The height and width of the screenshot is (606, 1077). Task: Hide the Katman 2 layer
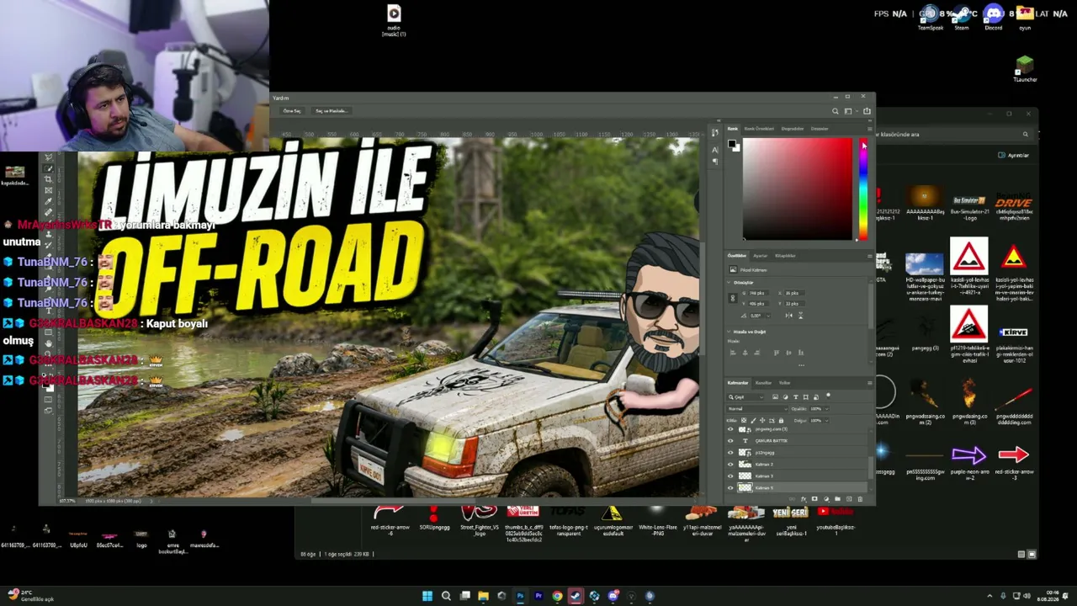(730, 465)
